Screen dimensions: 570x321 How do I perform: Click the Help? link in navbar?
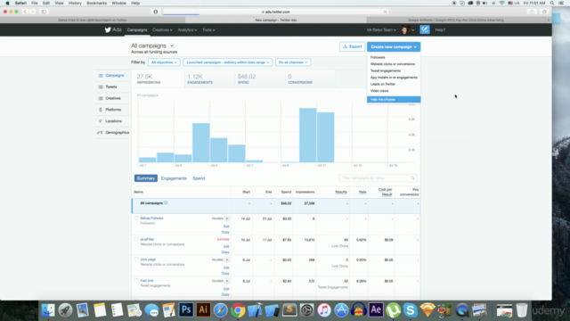[x=440, y=29]
